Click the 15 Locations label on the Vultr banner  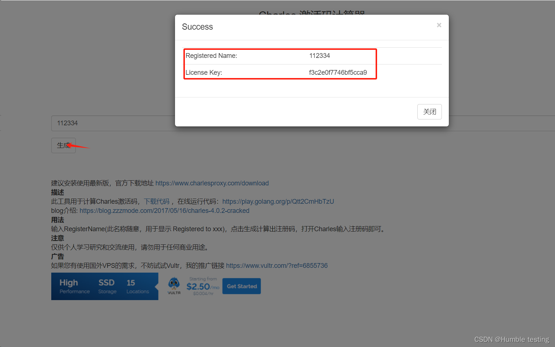pyautogui.click(x=138, y=286)
